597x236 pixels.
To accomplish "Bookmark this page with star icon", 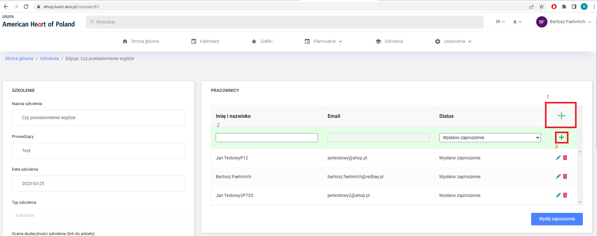I will (542, 7).
